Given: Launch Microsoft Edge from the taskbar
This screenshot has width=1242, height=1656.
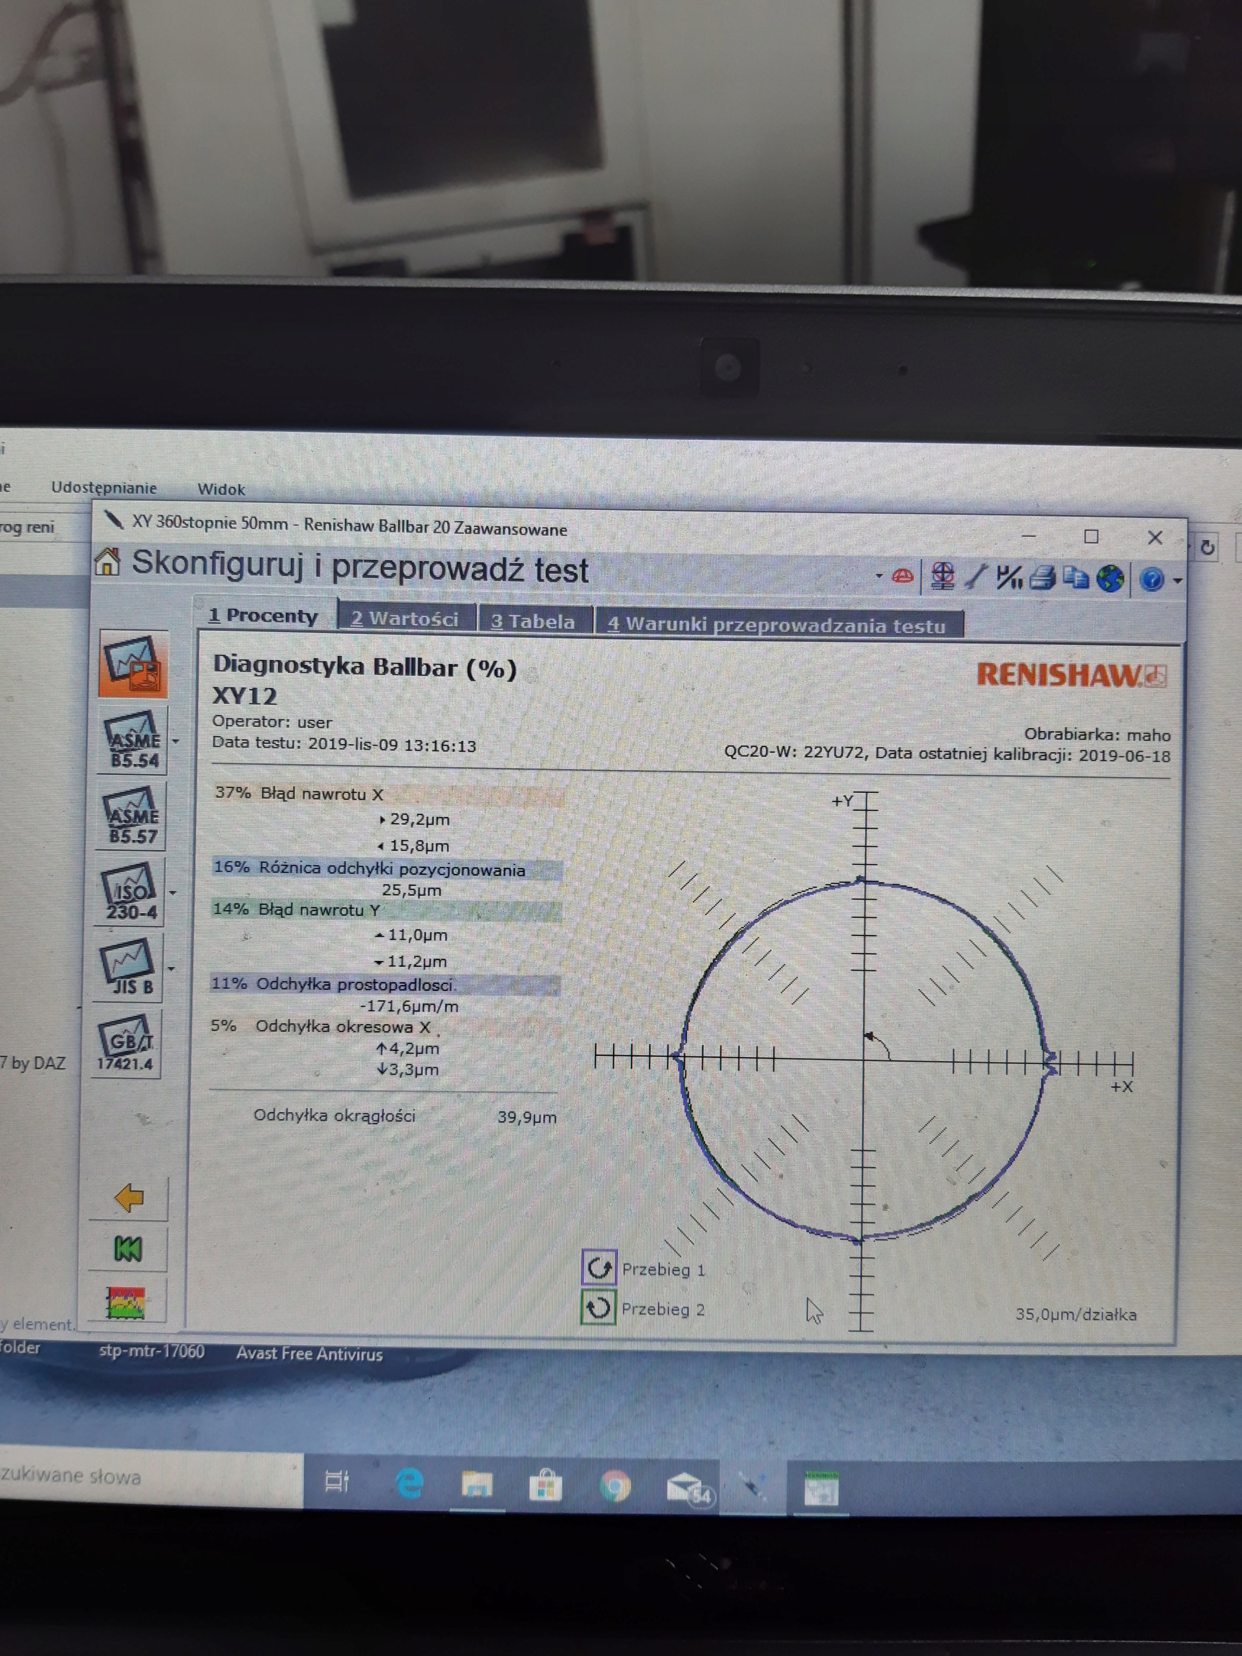Looking at the screenshot, I should click(x=409, y=1483).
